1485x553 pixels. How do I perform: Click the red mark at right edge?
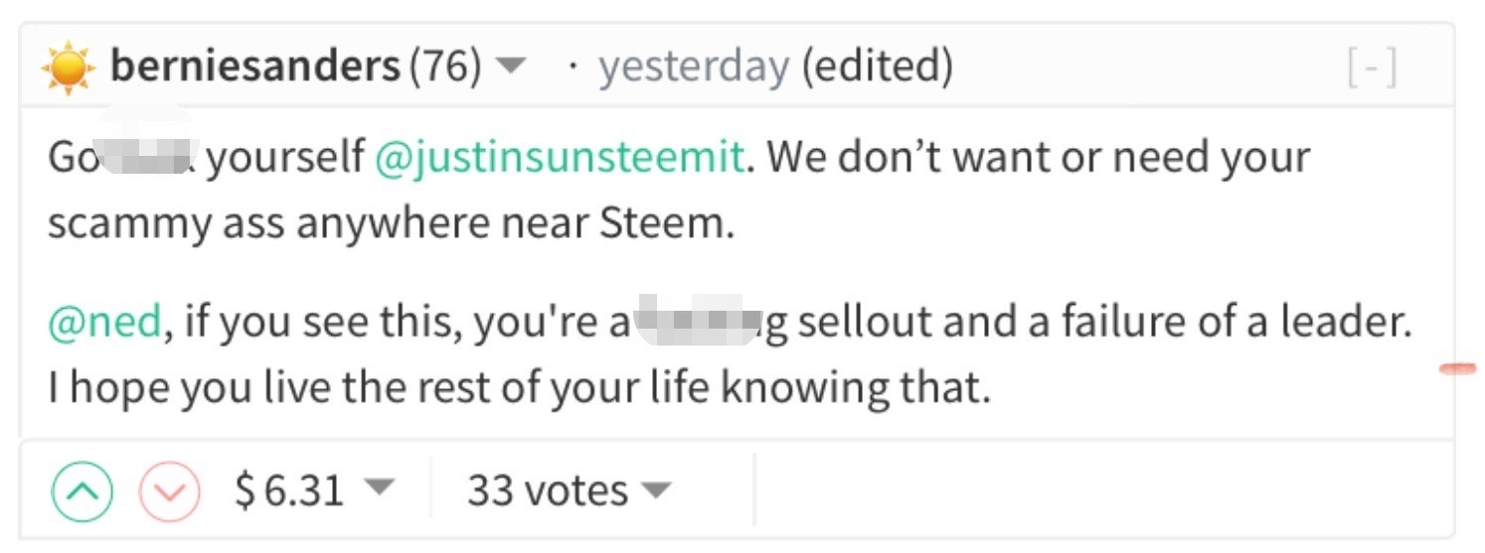pyautogui.click(x=1457, y=369)
